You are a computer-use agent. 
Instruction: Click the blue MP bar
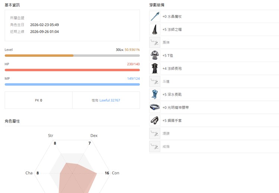(x=72, y=84)
